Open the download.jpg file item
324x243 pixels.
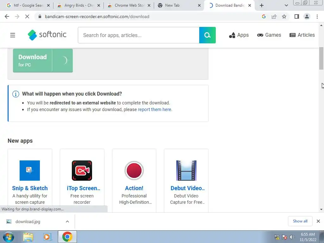pyautogui.click(x=28, y=221)
